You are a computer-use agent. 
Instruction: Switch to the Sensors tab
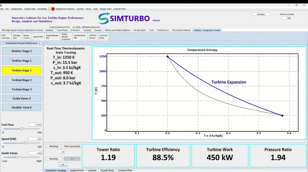98,30
